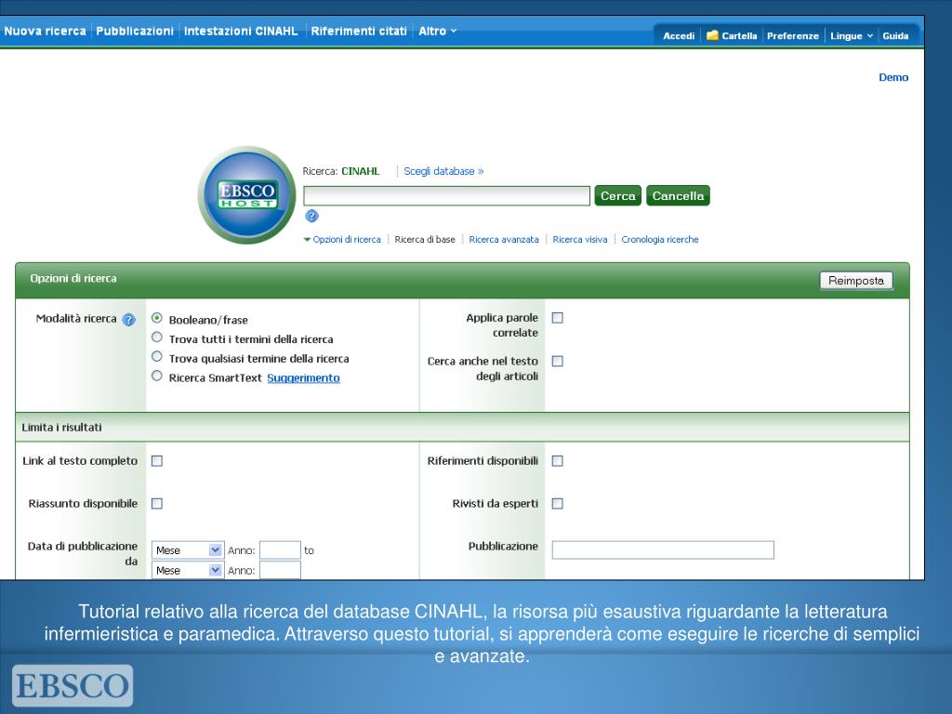Click first Anno field
Screen dimensions: 952x714
point(280,550)
